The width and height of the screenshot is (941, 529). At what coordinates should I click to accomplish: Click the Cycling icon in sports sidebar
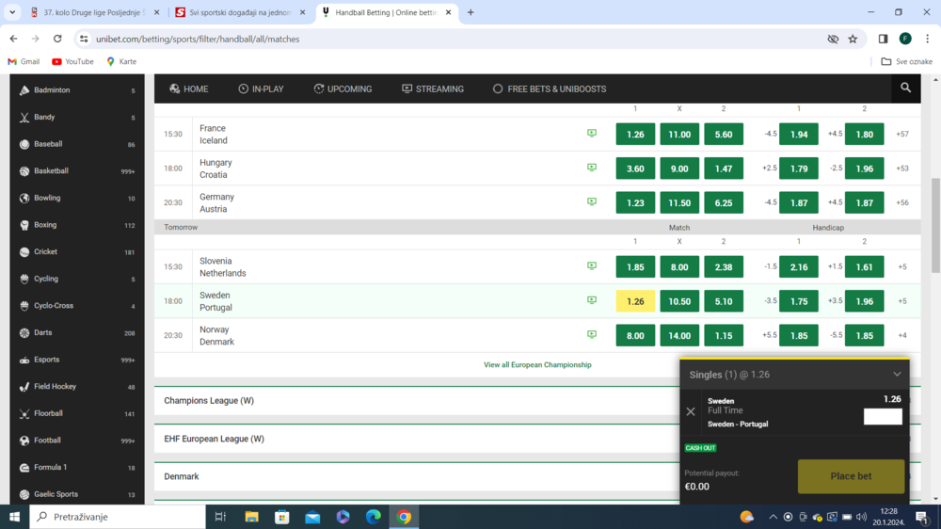pyautogui.click(x=24, y=280)
